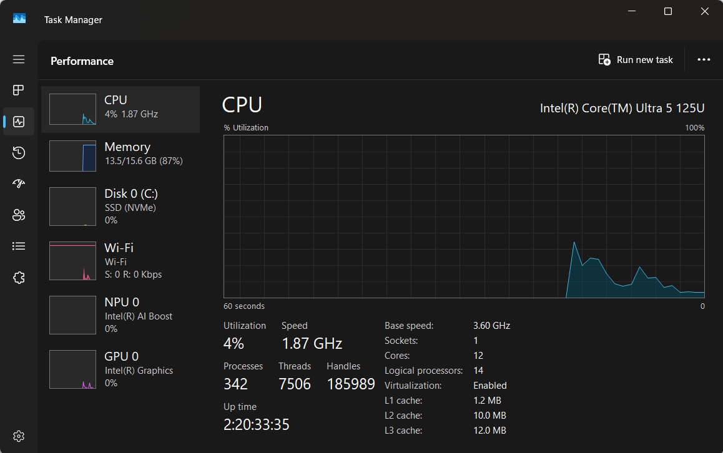
Task: Select the Performance page icon
Action: [x=19, y=122]
